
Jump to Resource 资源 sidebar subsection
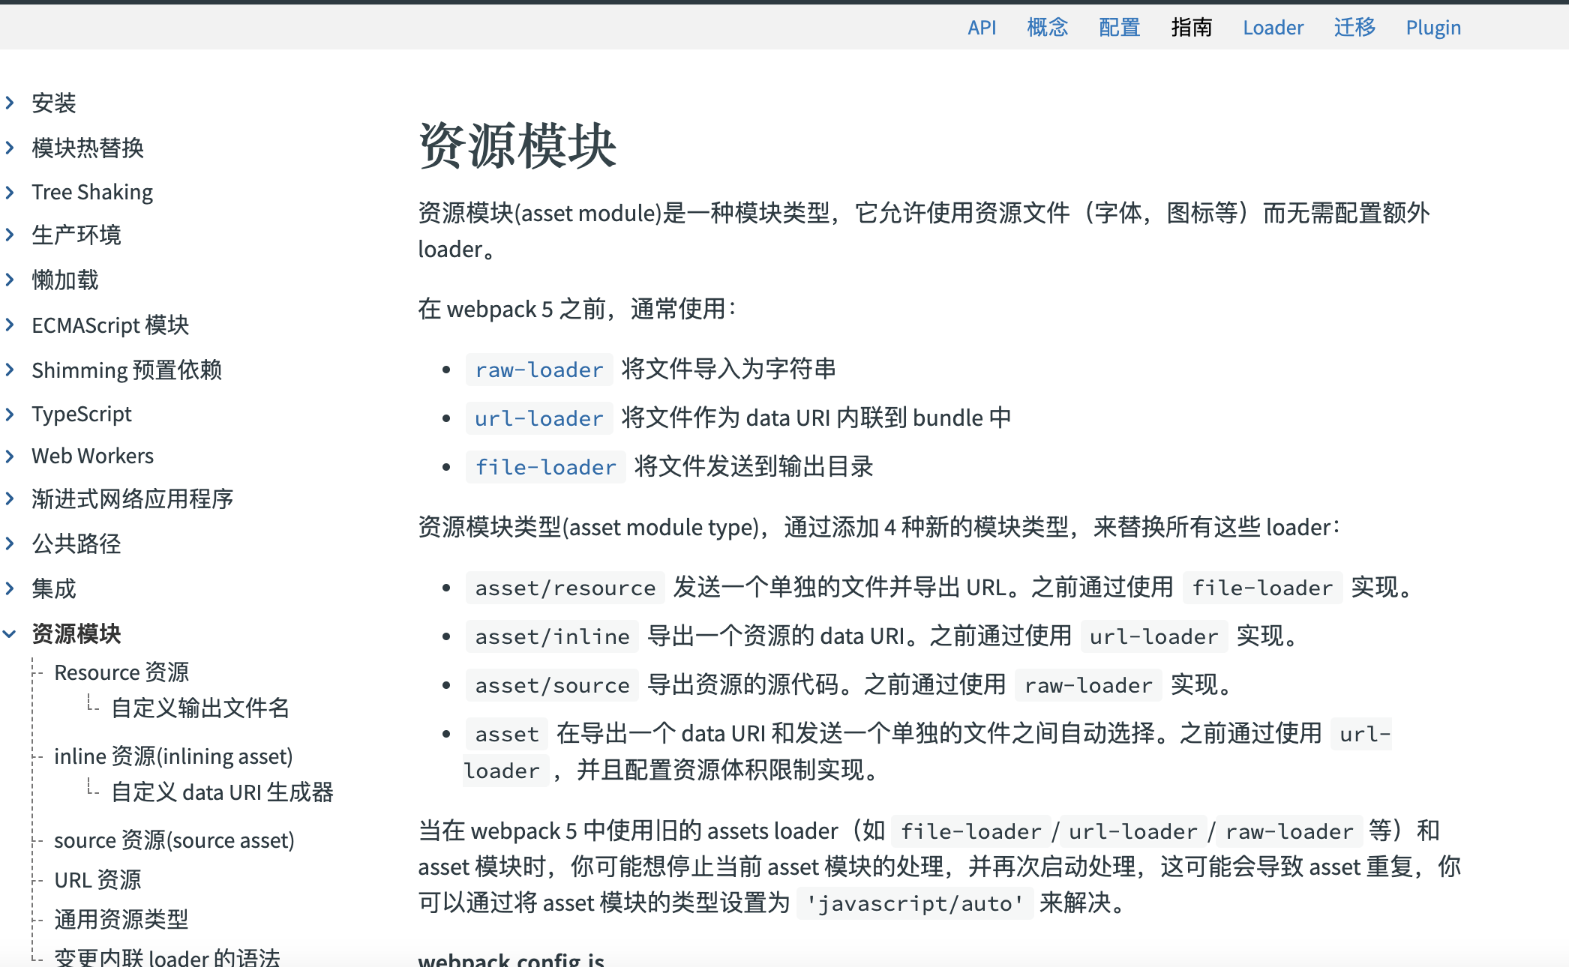[121, 672]
